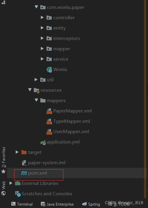Click the paper-system.iml file icon
148x208 pixels.
[x=24, y=163]
